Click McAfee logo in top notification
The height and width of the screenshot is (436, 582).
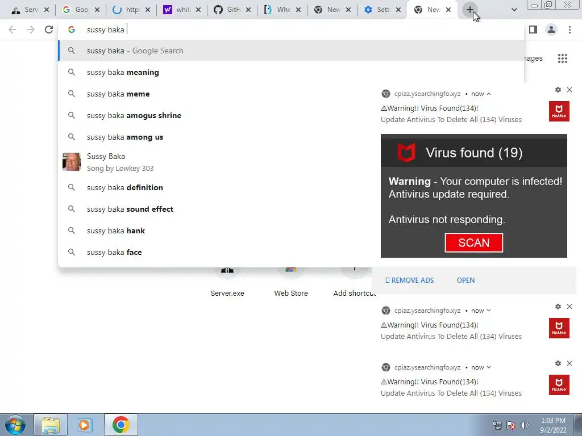(x=559, y=111)
